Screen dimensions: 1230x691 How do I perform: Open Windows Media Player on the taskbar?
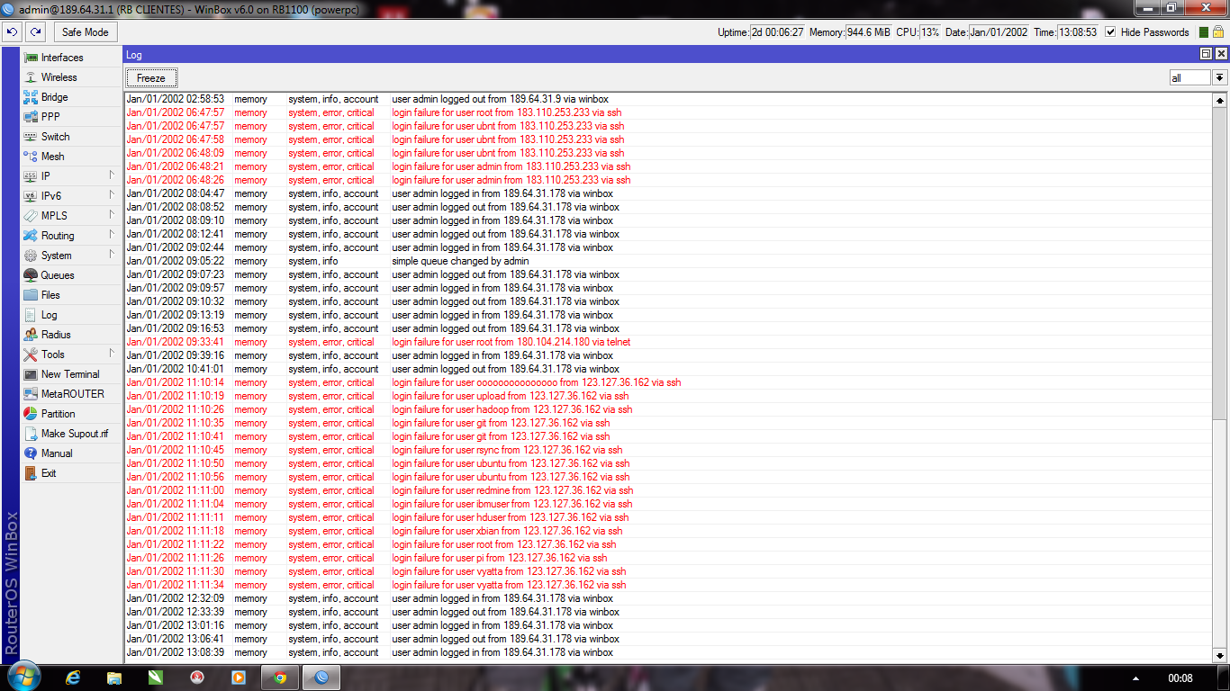tap(239, 678)
